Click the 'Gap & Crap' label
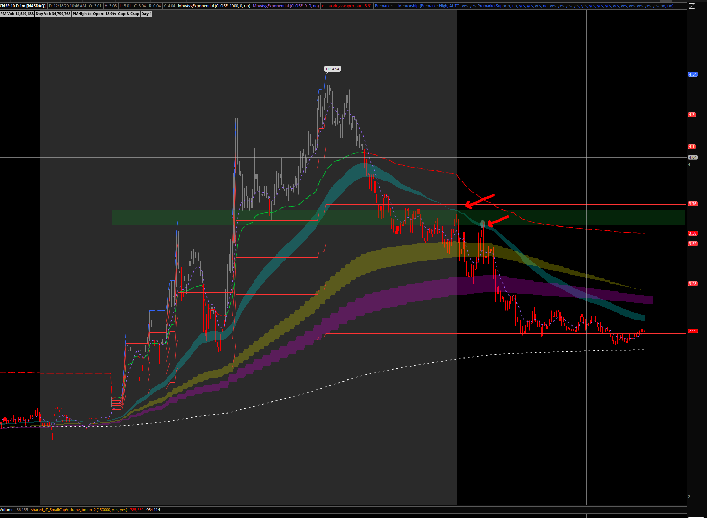The height and width of the screenshot is (518, 707). pos(129,14)
